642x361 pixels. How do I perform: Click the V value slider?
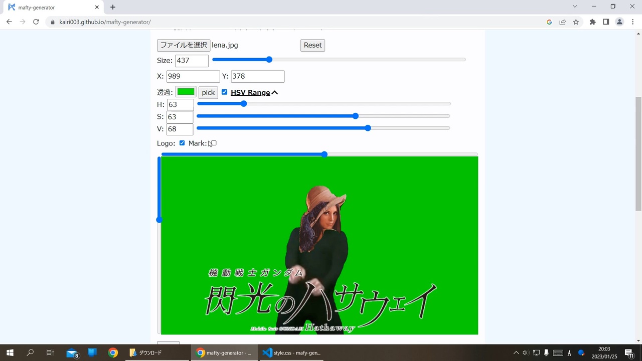tap(324, 128)
